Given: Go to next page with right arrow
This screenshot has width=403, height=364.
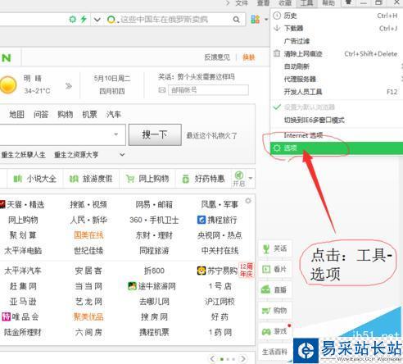Looking at the screenshot, I should point(242,358).
